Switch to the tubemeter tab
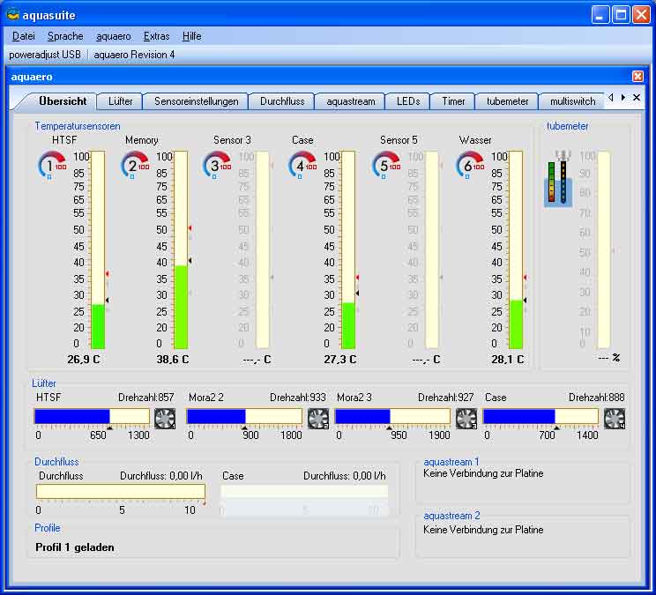The width and height of the screenshot is (656, 595). (508, 101)
